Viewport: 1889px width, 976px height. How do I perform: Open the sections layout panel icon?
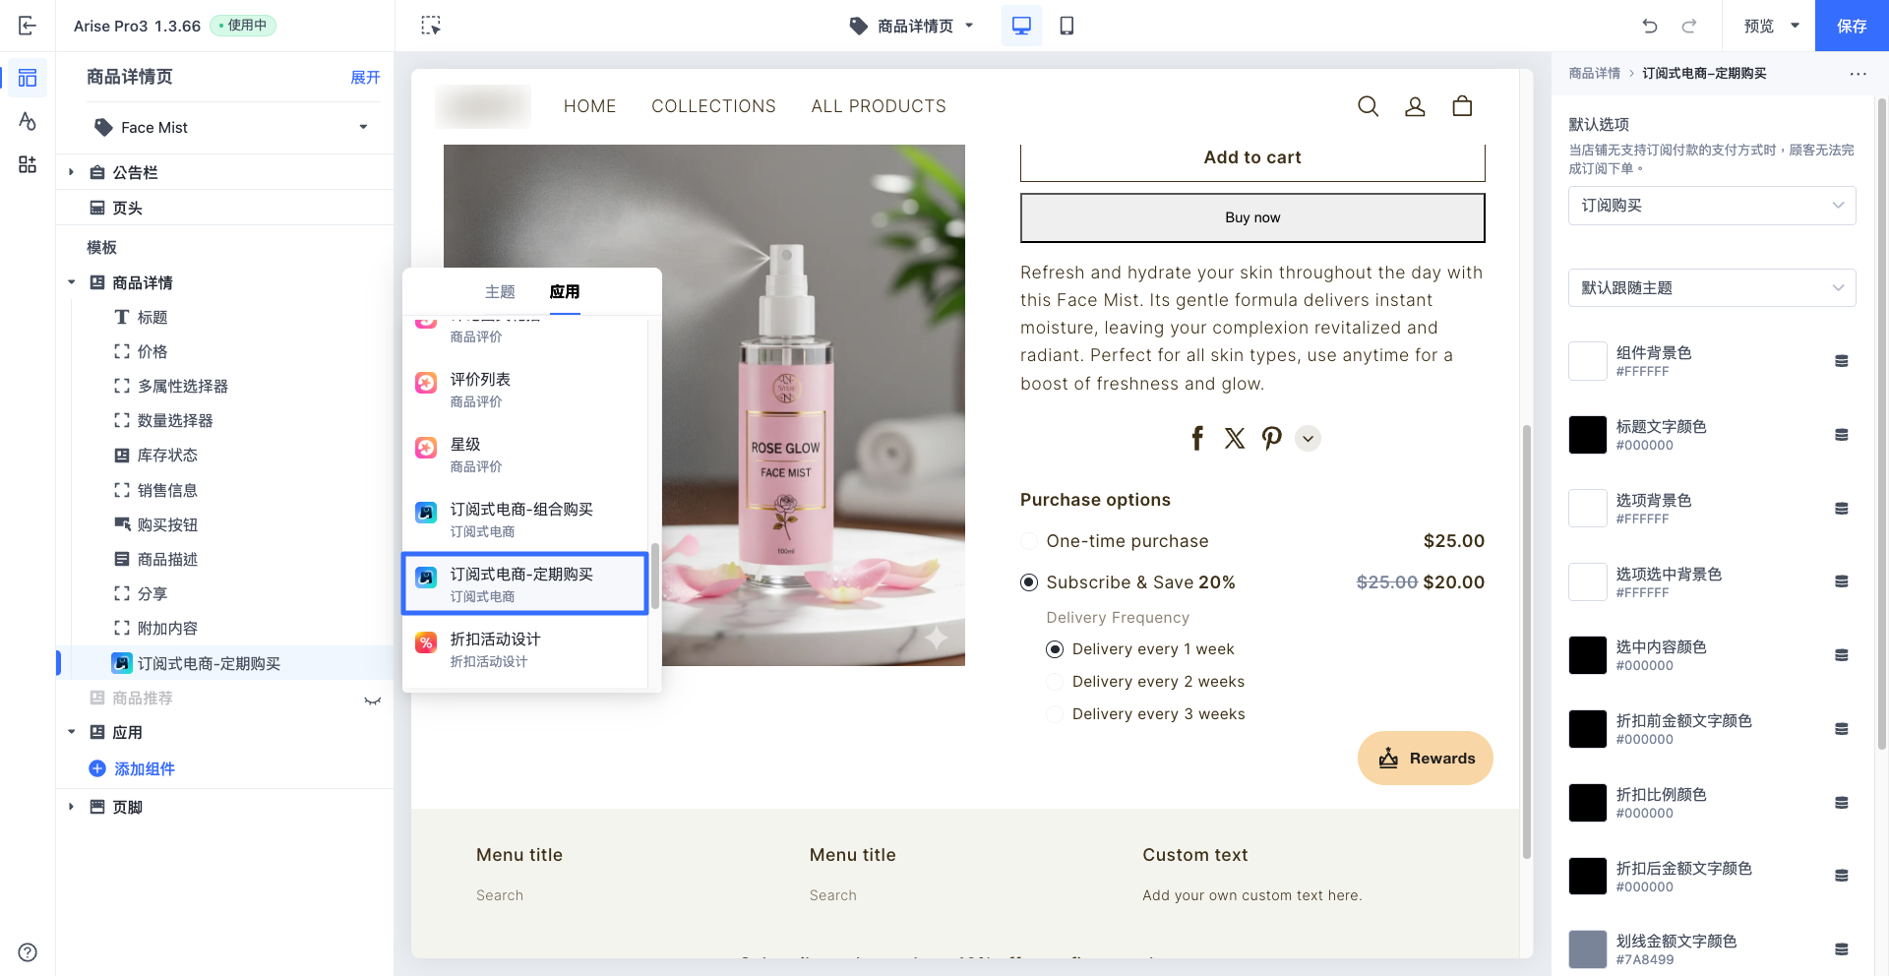pos(28,78)
